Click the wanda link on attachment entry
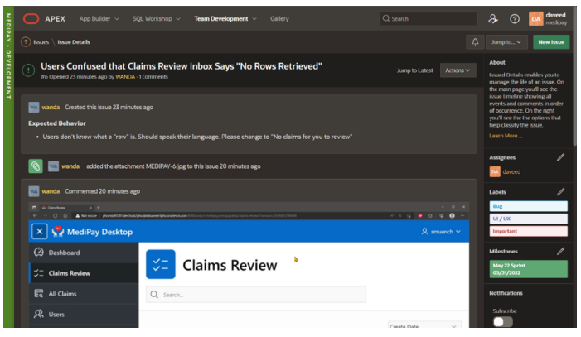 [x=70, y=166]
